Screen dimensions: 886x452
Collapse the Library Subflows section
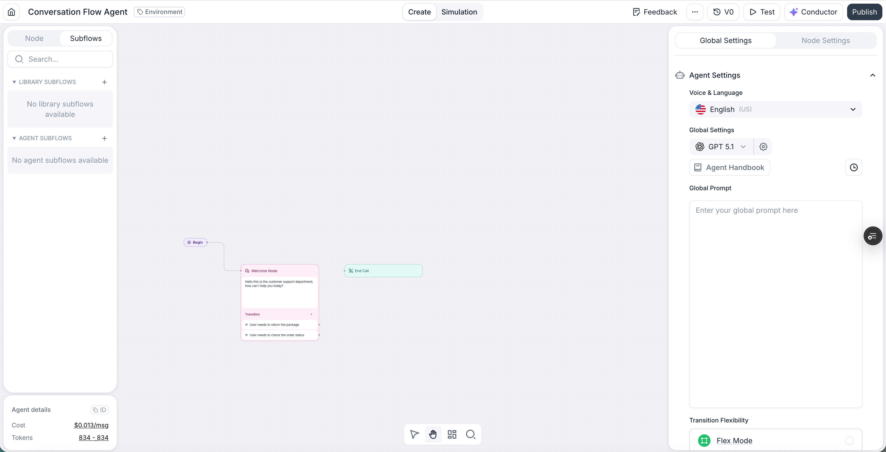pyautogui.click(x=14, y=82)
